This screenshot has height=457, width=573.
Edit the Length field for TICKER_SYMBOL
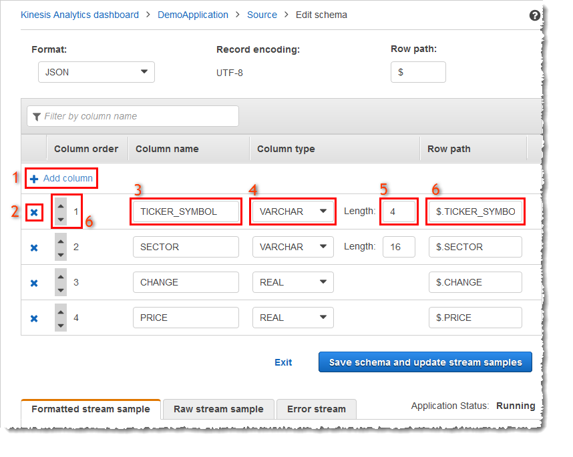coord(399,211)
